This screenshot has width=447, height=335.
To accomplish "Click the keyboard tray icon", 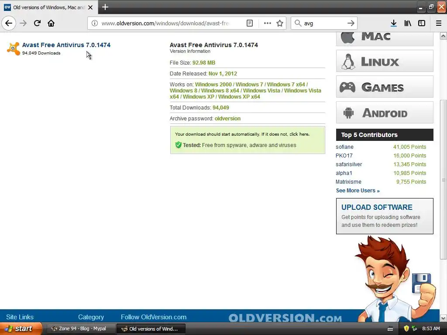I will tap(390, 329).
